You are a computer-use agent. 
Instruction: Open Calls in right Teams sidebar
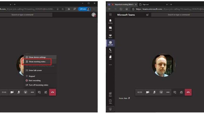point(110,50)
